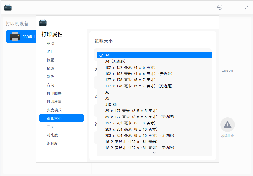Click the ellipsis icon in the top-right corner
The height and width of the screenshot is (176, 253).
(x=219, y=7)
